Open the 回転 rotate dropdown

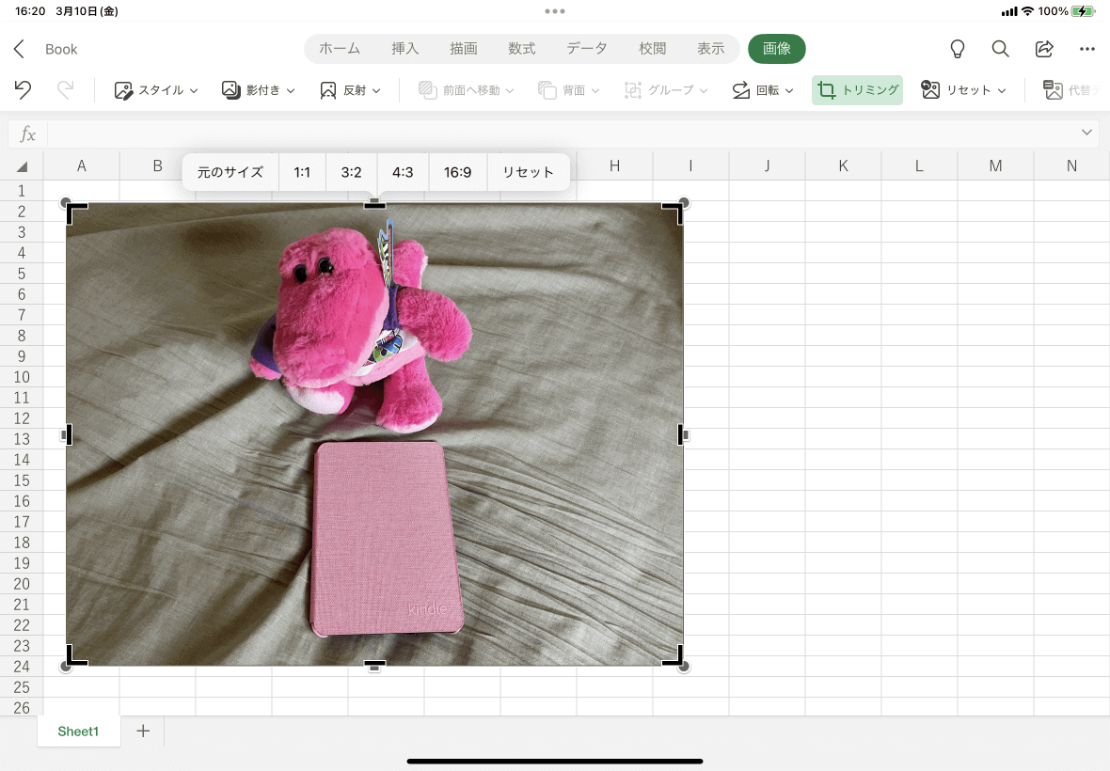coord(762,90)
